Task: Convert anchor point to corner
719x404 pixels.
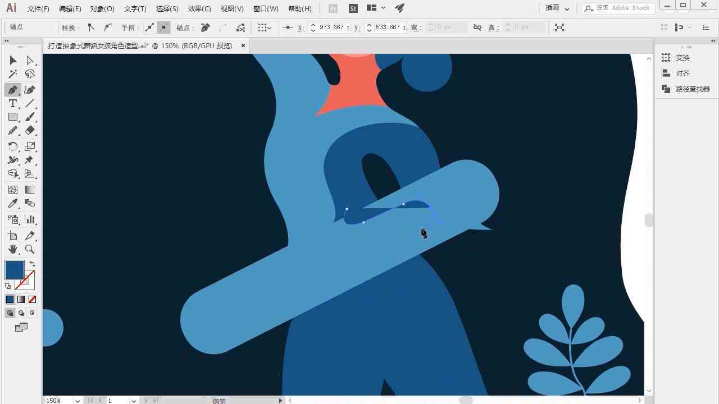Action: click(91, 27)
